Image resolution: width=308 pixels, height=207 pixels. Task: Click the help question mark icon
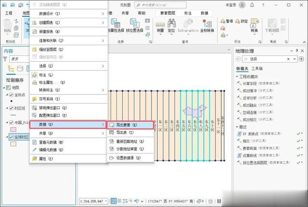tap(263, 5)
